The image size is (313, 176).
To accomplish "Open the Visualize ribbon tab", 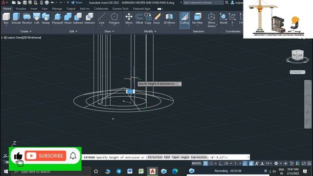I will (21, 9).
